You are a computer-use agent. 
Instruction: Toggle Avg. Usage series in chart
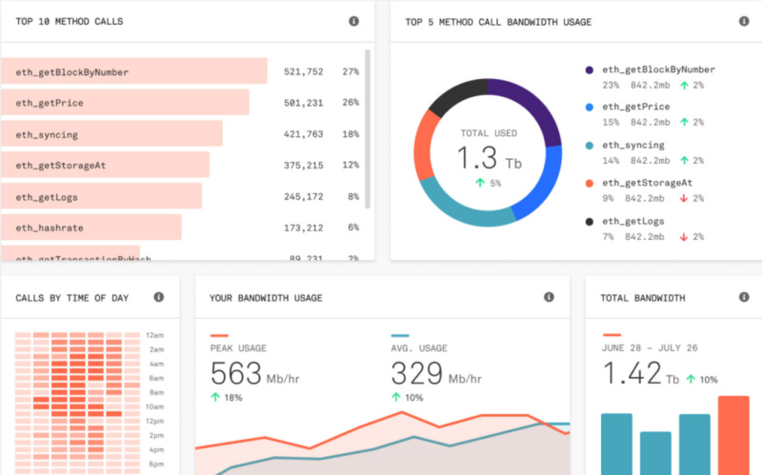(417, 347)
